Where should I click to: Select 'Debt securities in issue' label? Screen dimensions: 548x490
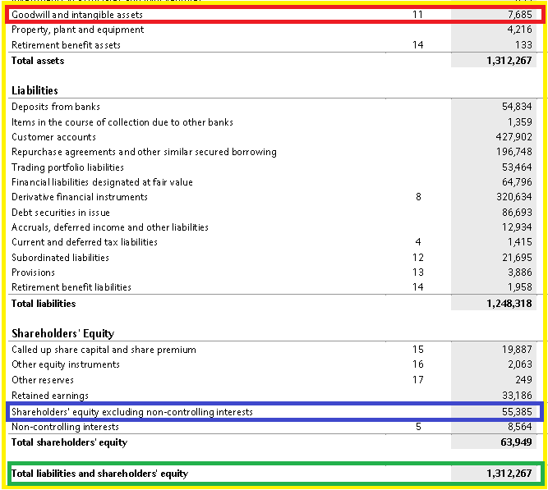[x=61, y=213]
